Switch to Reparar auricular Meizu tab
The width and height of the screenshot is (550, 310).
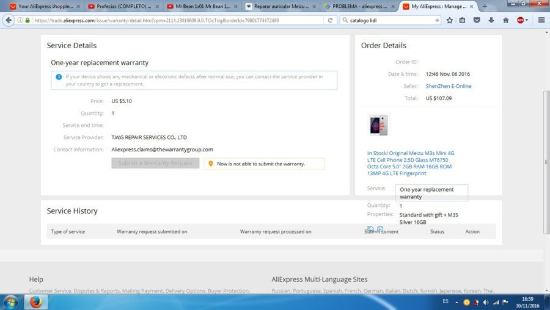[281, 6]
